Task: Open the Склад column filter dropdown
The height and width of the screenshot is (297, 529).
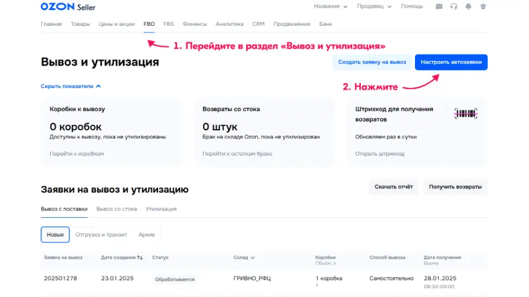Action: pos(243,258)
